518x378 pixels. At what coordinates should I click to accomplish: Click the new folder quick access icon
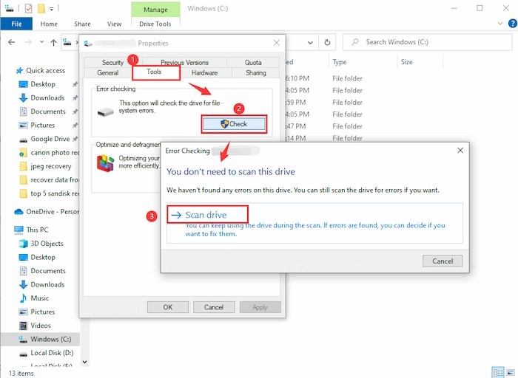(41, 9)
